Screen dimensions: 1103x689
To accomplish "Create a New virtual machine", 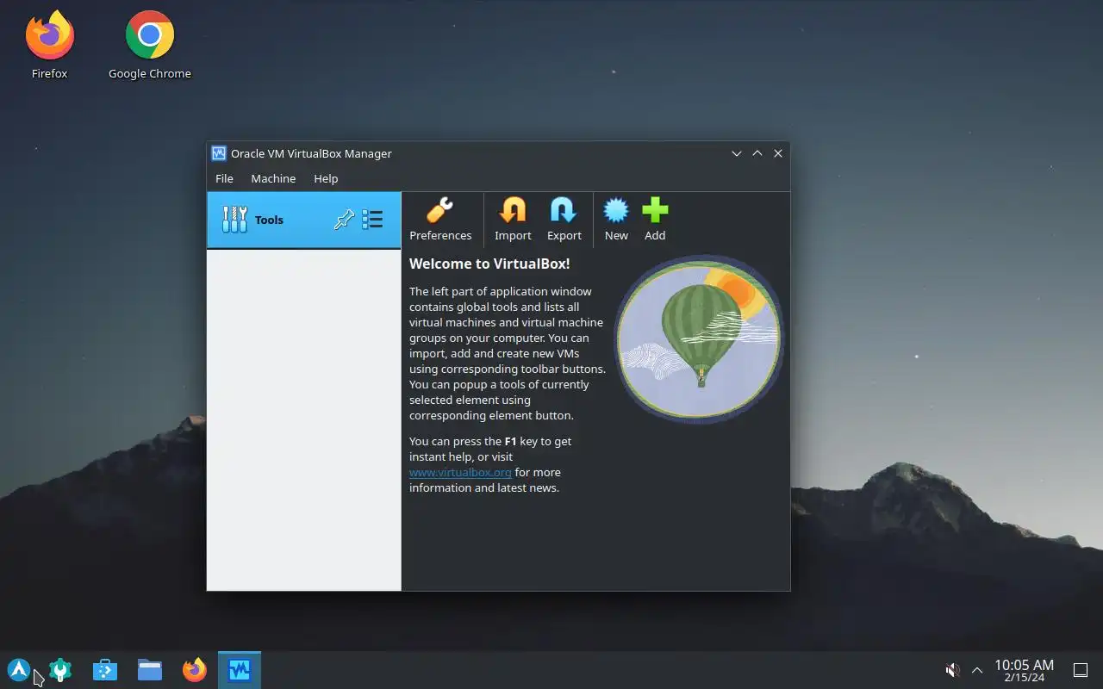I will 616,220.
